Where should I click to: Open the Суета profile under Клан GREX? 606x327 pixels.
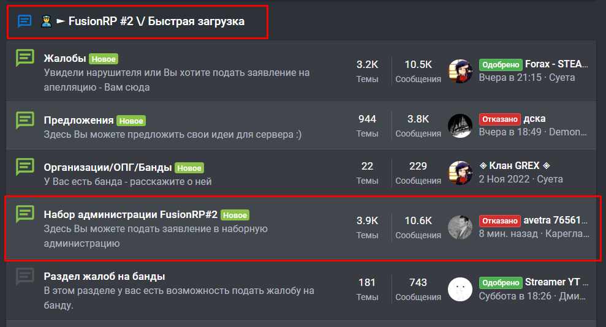click(x=550, y=179)
